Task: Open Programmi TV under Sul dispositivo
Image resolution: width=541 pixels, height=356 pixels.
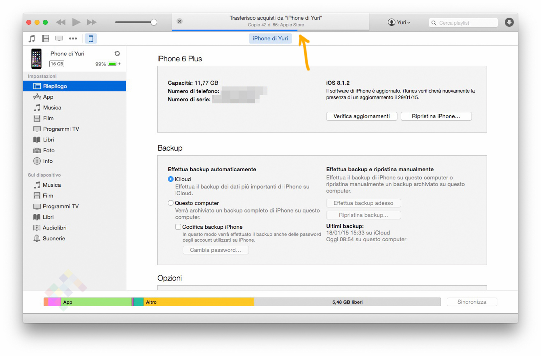Action: click(x=74, y=206)
